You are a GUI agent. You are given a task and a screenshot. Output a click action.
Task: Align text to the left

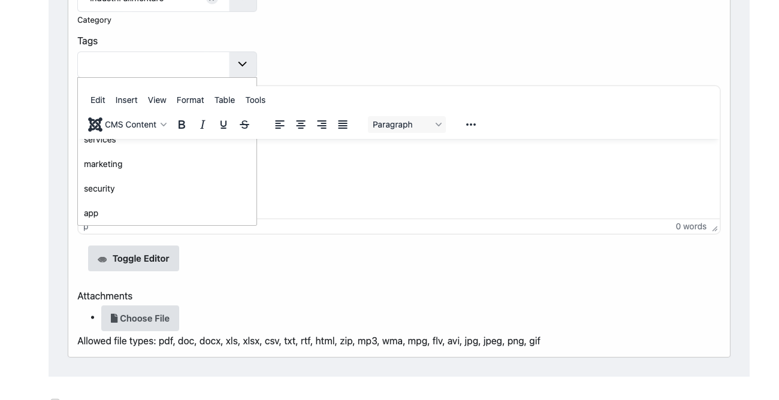coord(280,125)
